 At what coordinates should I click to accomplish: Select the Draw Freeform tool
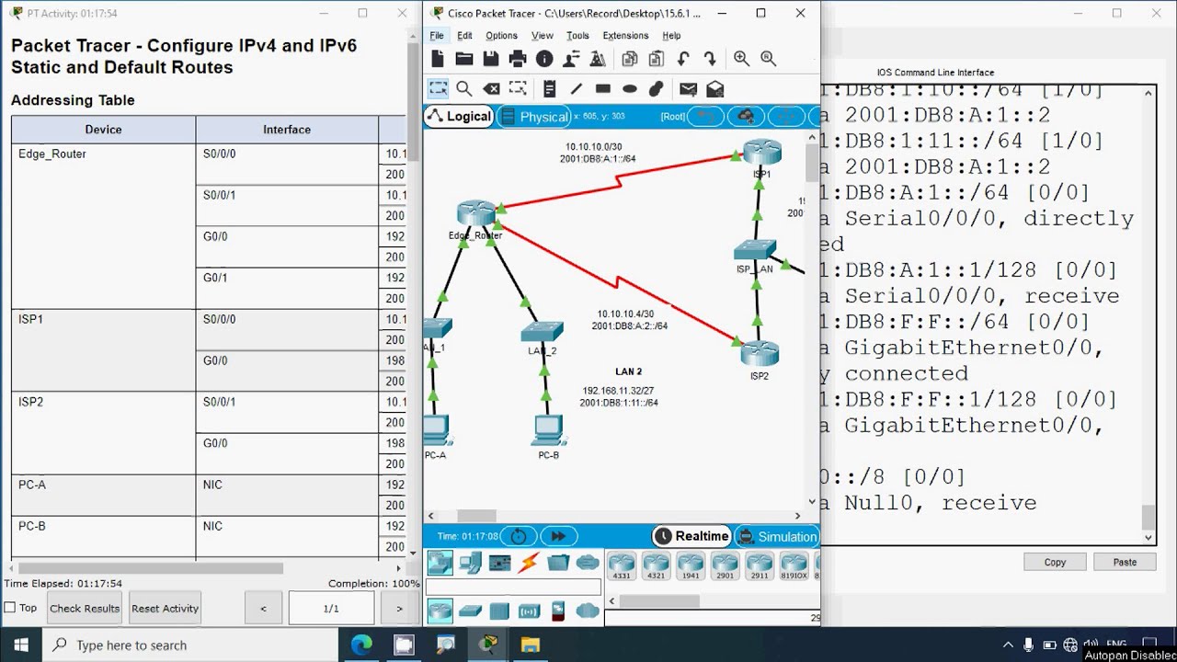coord(656,88)
